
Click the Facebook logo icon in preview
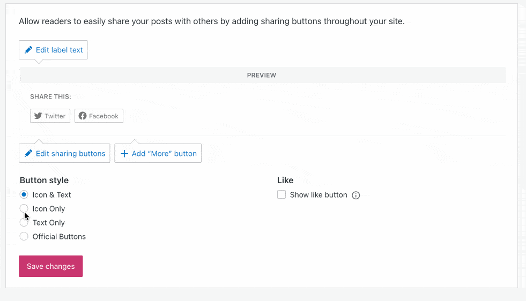[83, 116]
